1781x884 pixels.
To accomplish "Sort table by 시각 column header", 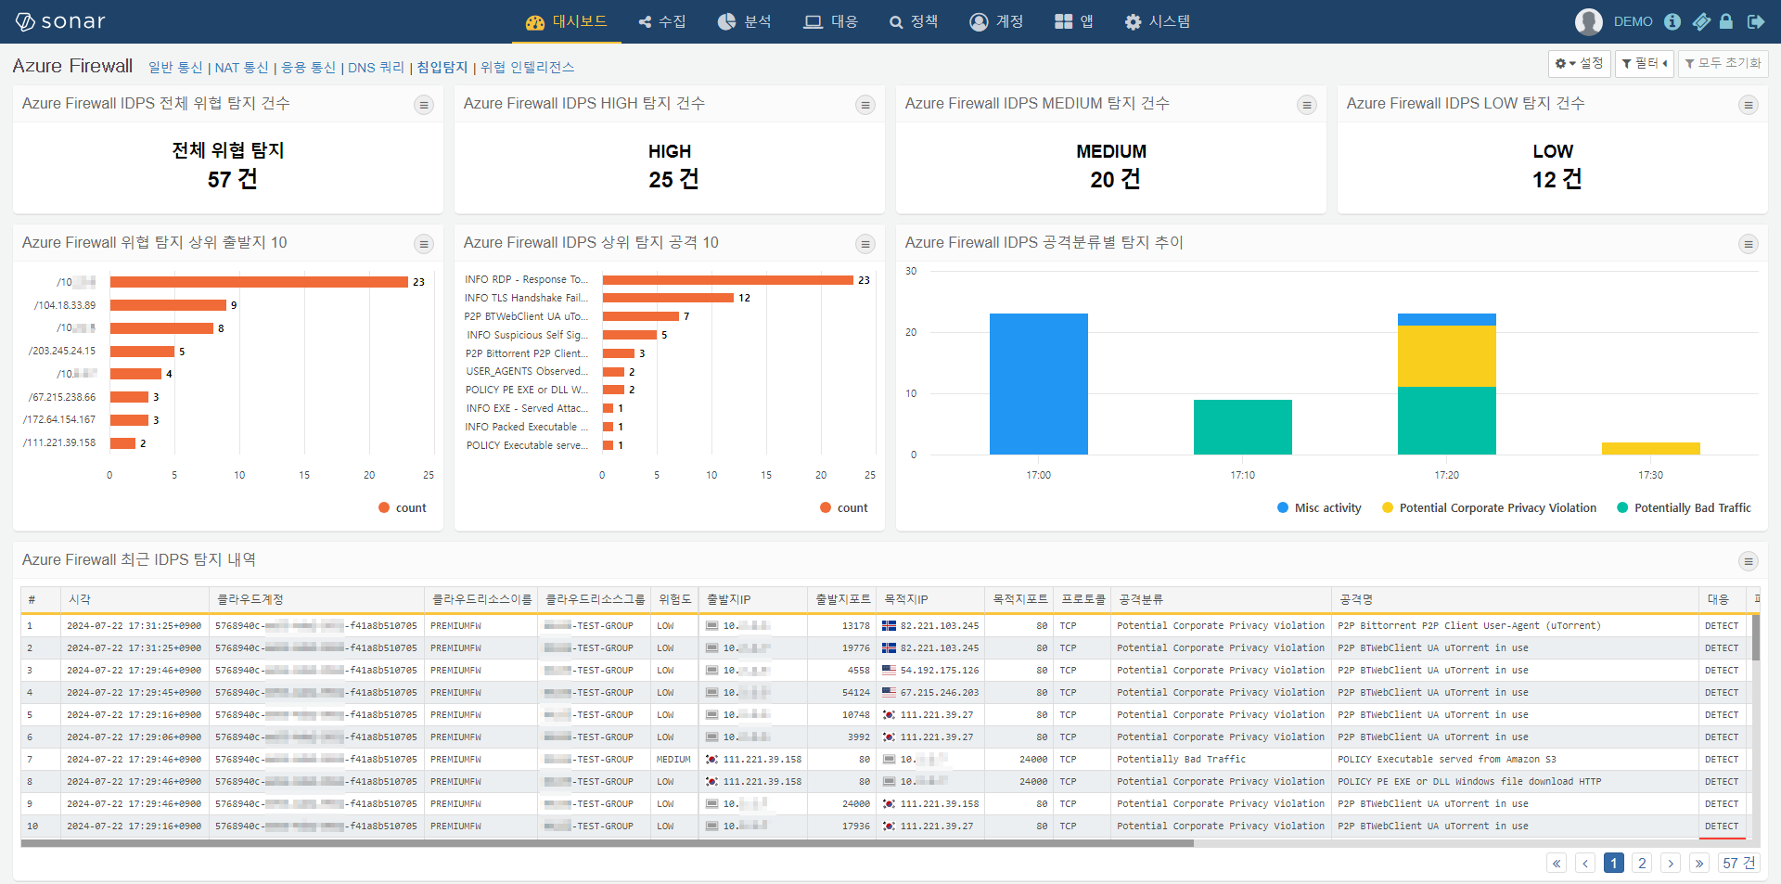I will (135, 599).
